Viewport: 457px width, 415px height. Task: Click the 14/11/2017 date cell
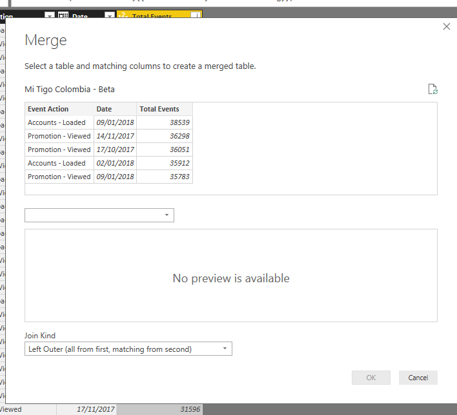click(x=115, y=136)
